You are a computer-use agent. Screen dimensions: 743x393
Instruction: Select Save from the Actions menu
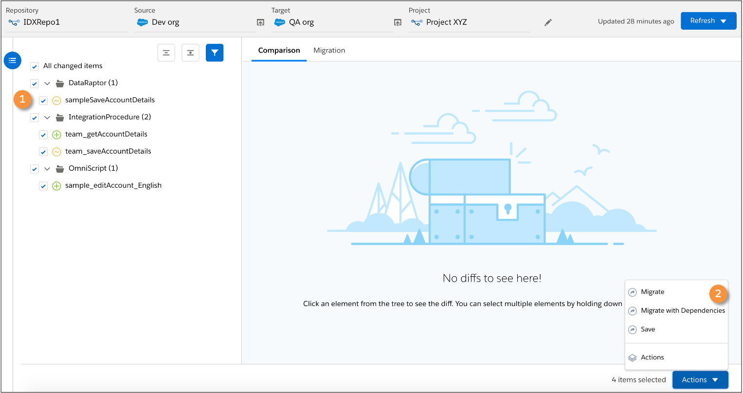point(647,329)
